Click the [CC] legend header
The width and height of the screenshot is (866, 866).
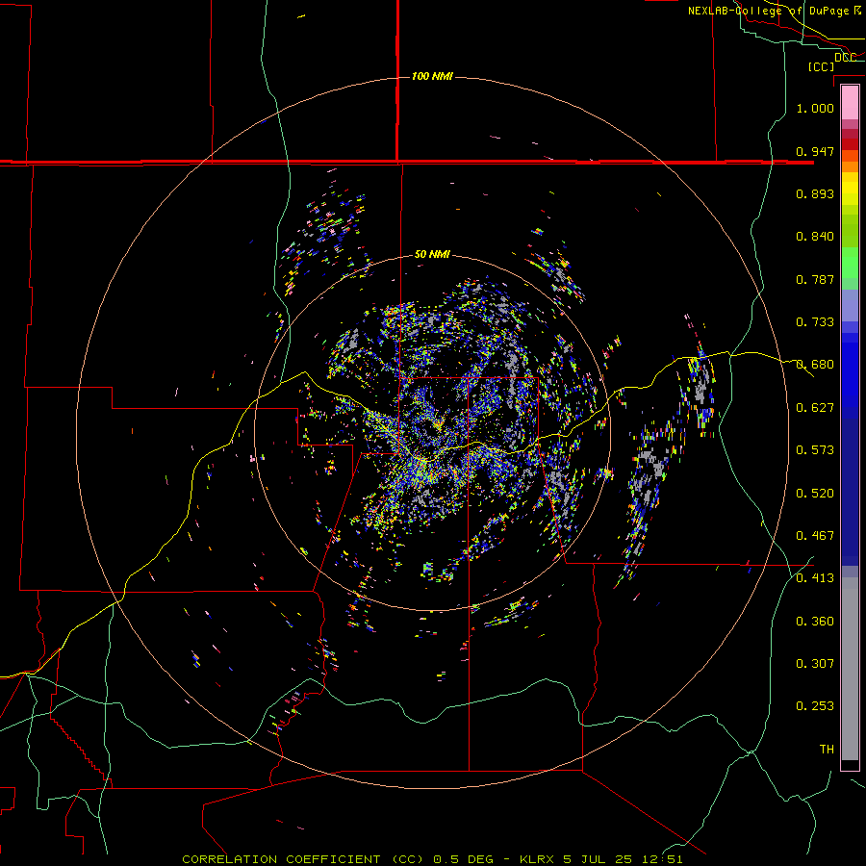click(x=822, y=66)
